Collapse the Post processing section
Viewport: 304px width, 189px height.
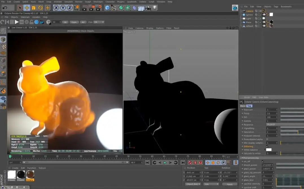(242, 158)
